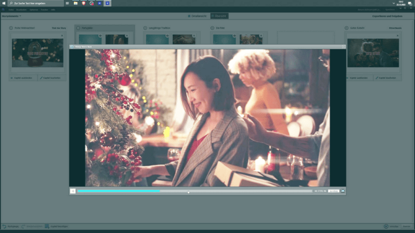Open Task View on the taskbar
The height and width of the screenshot is (233, 415).
pos(68,3)
